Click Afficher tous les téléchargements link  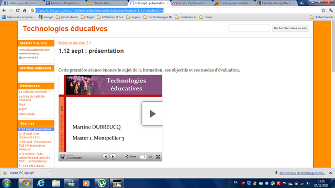[302, 173]
